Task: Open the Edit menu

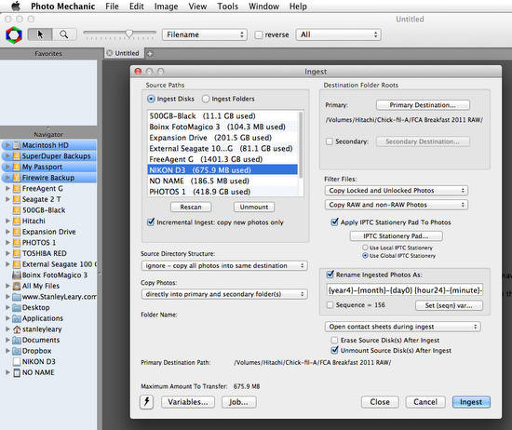Action: (137, 7)
